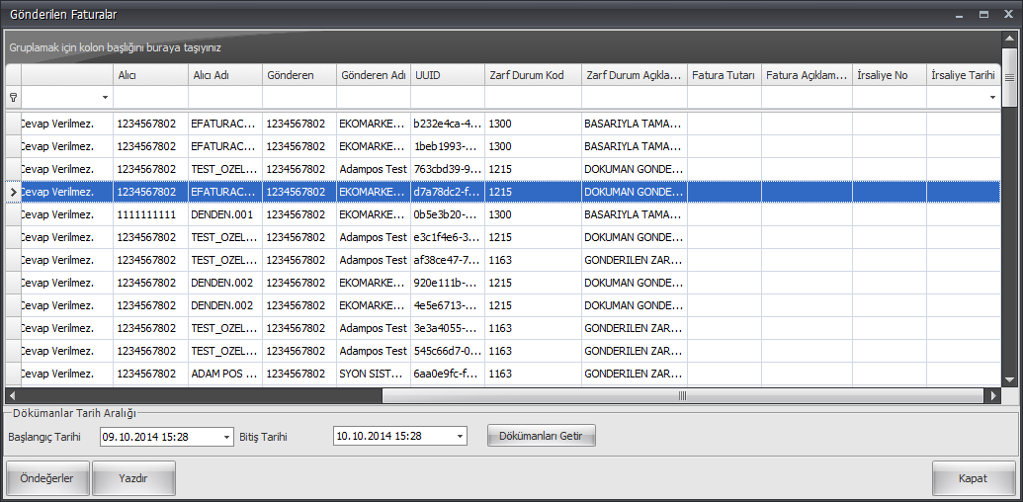This screenshot has width=1023, height=502.
Task: Click the cell with UUID 6aa0e9fc
Action: [448, 374]
